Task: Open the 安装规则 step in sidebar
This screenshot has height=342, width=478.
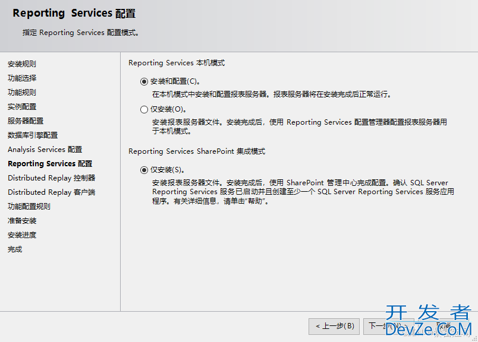Action: coord(22,64)
